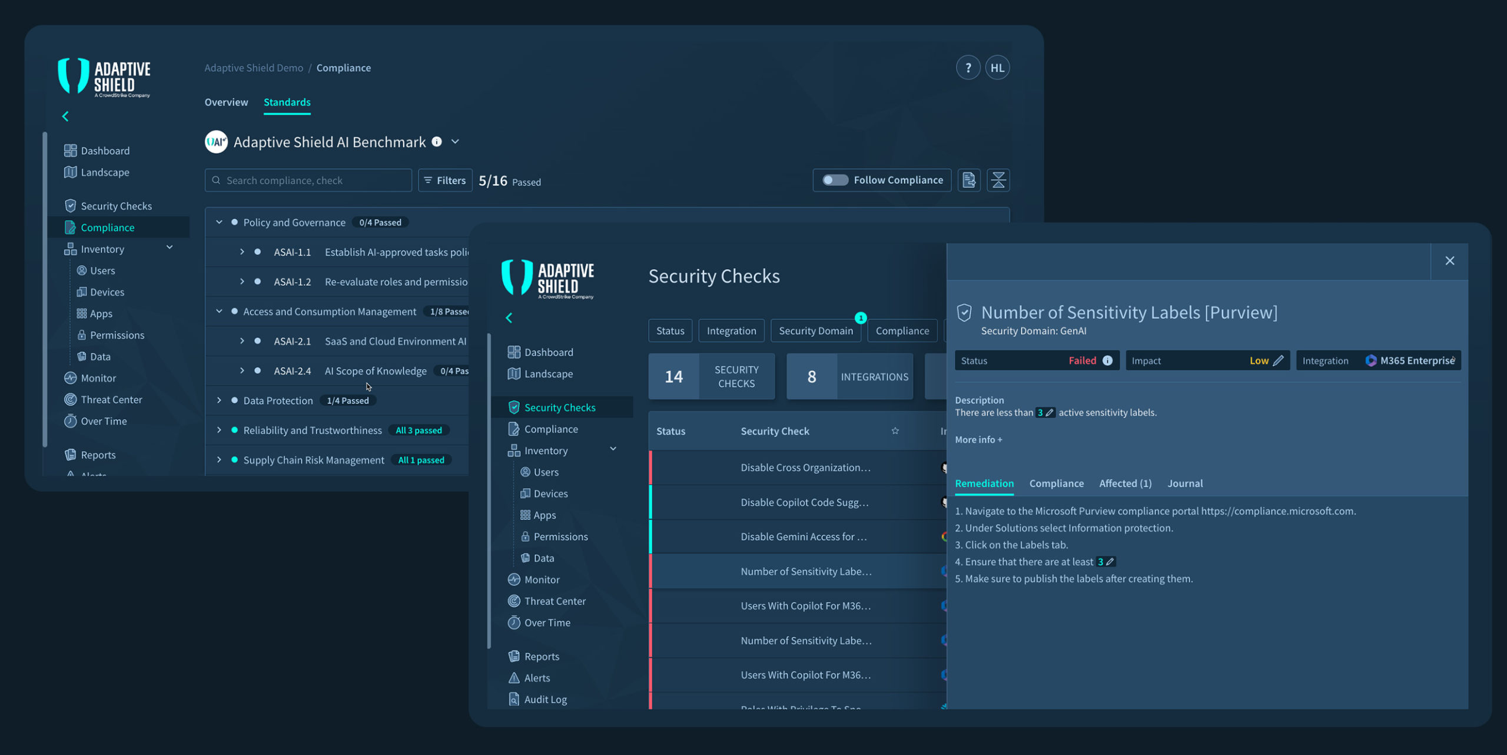Collapse the back window sidebar with the arrow

pos(65,117)
